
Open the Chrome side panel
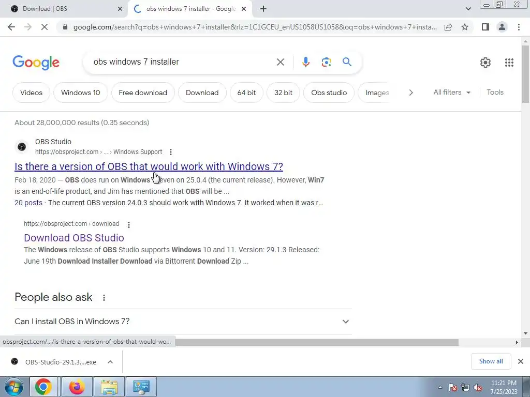(485, 27)
